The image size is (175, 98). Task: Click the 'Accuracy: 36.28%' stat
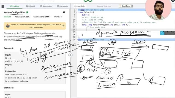(22, 17)
